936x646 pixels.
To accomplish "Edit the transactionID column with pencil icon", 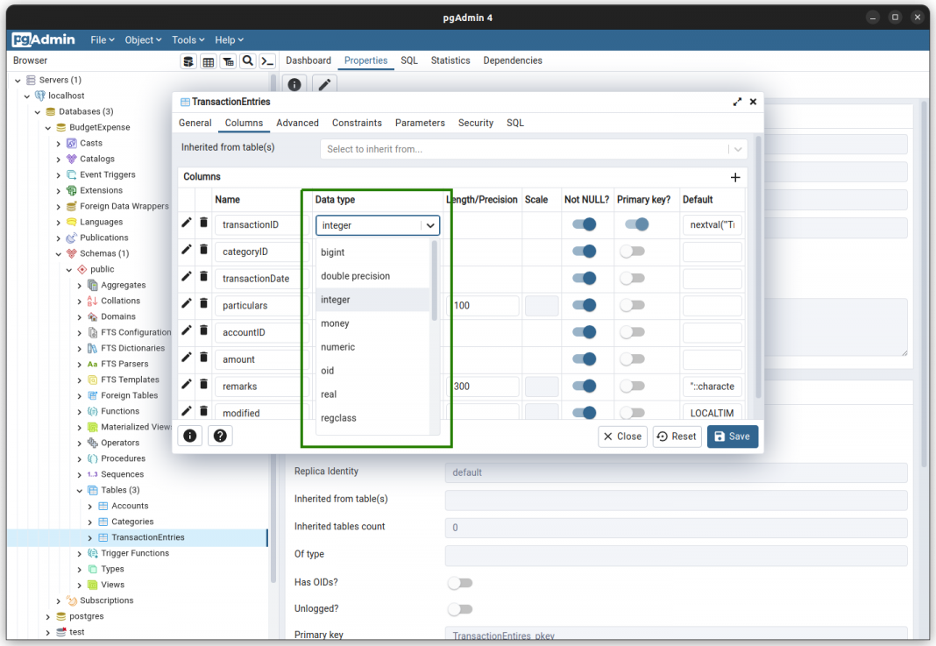I will click(186, 223).
